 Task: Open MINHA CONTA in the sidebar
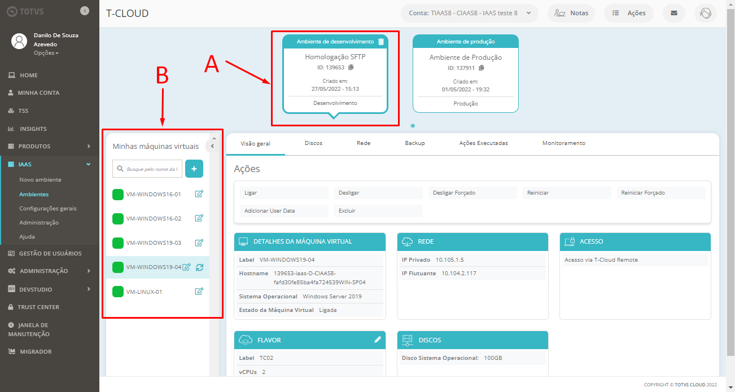click(x=38, y=93)
